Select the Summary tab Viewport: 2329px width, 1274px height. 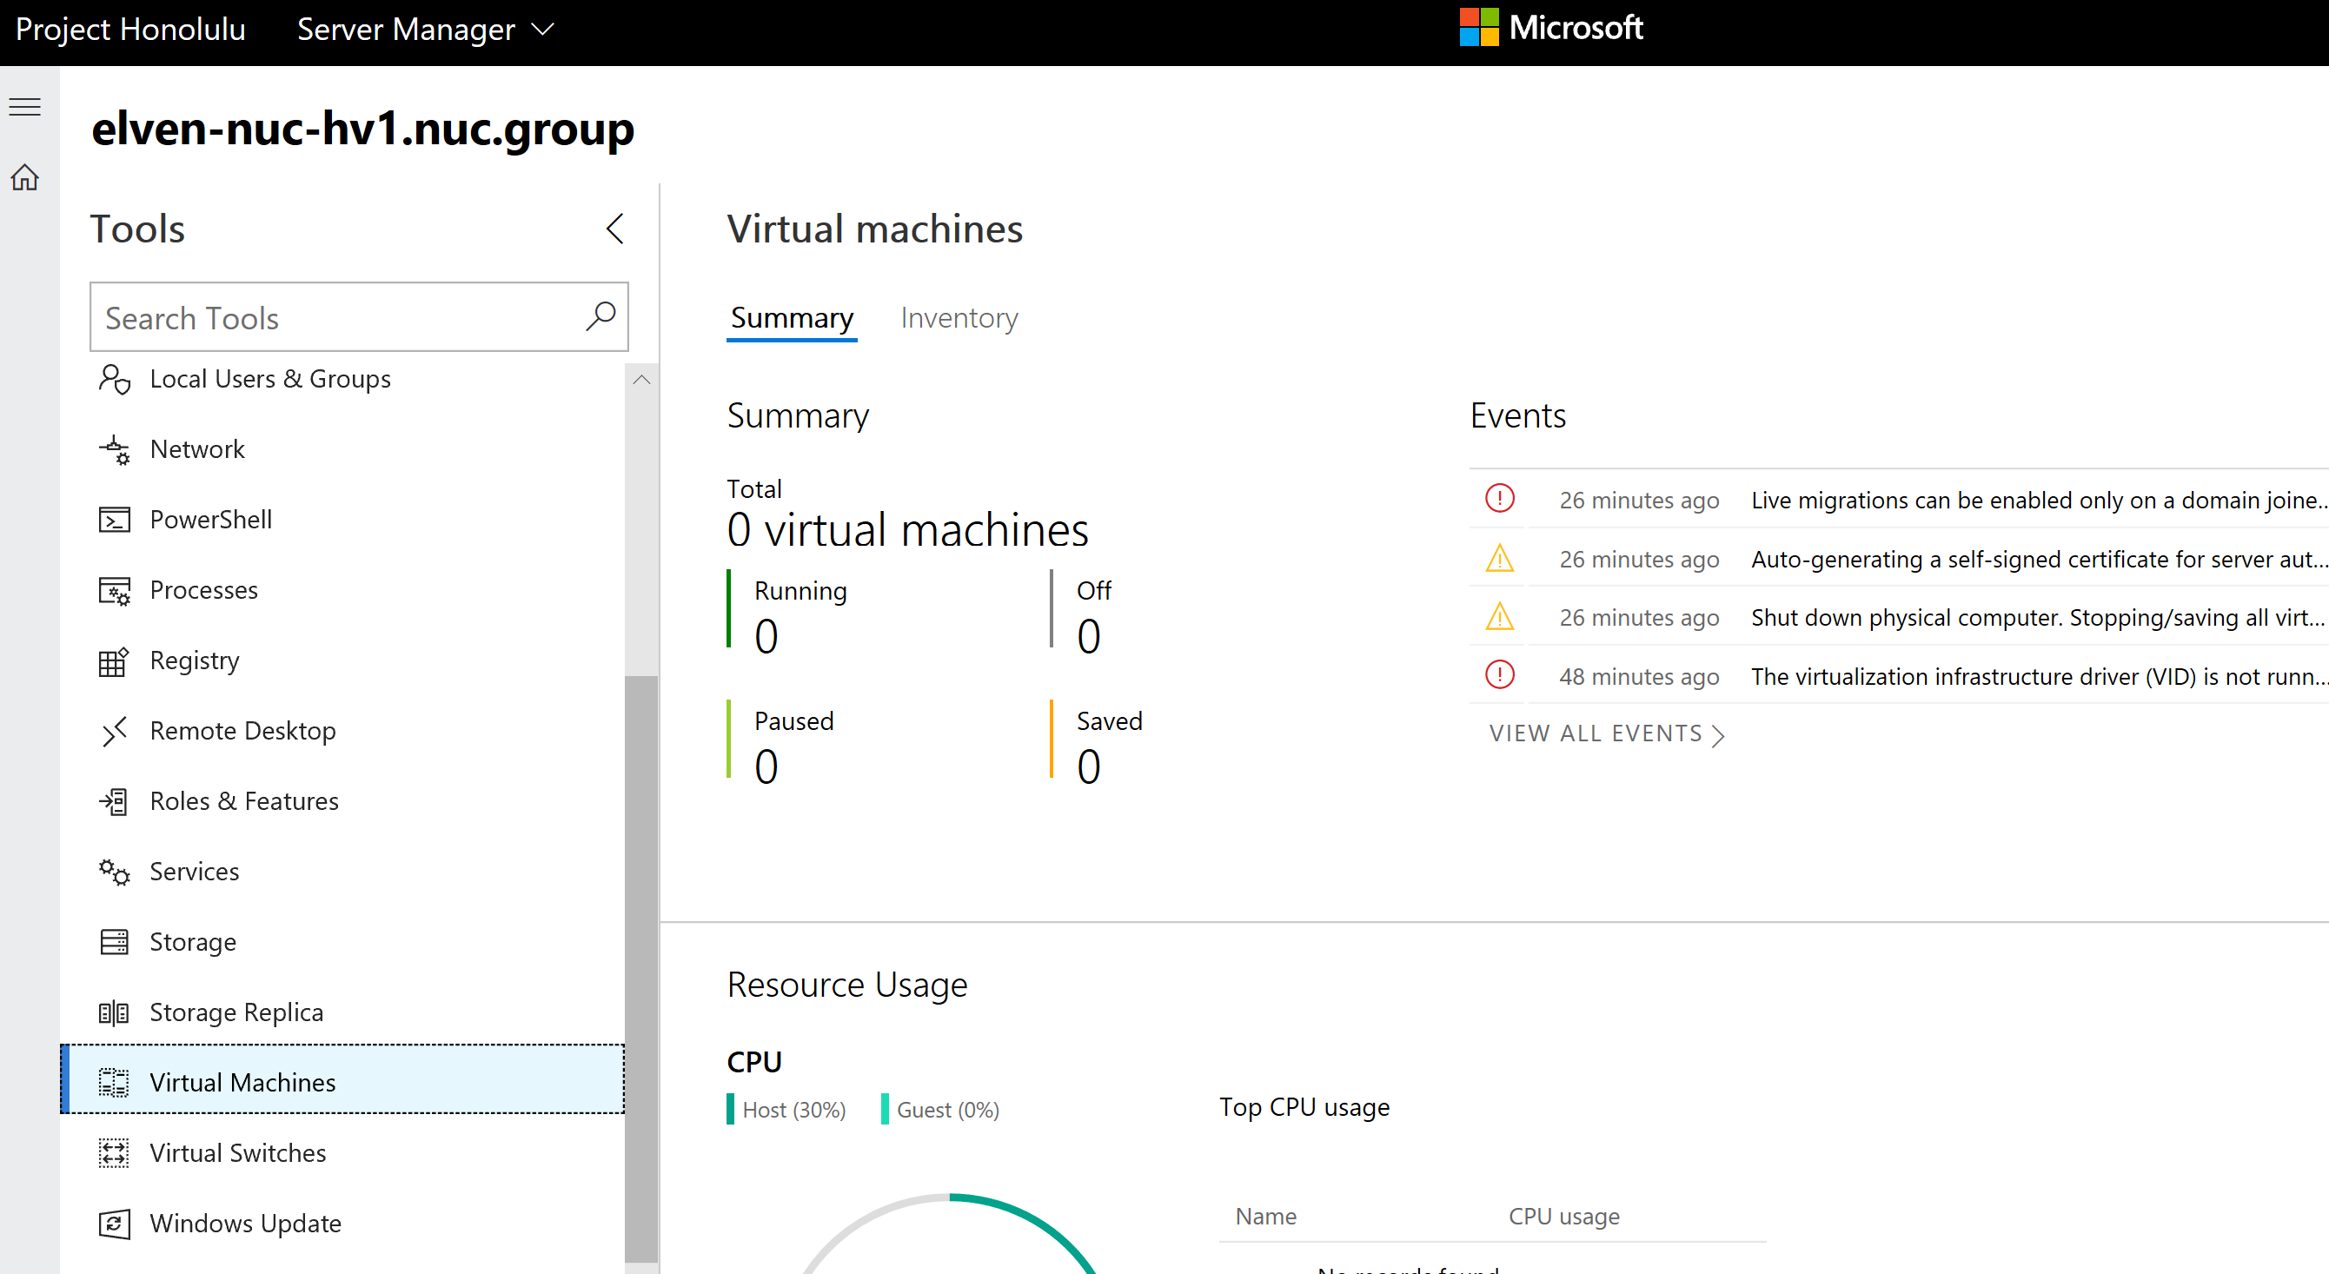tap(791, 318)
